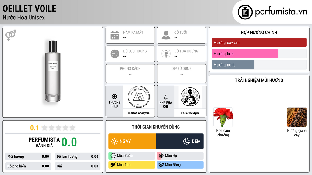This screenshot has height=175, width=312.
Task: Click the leaf icon for Mùa Thu
Action: [x=113, y=165]
